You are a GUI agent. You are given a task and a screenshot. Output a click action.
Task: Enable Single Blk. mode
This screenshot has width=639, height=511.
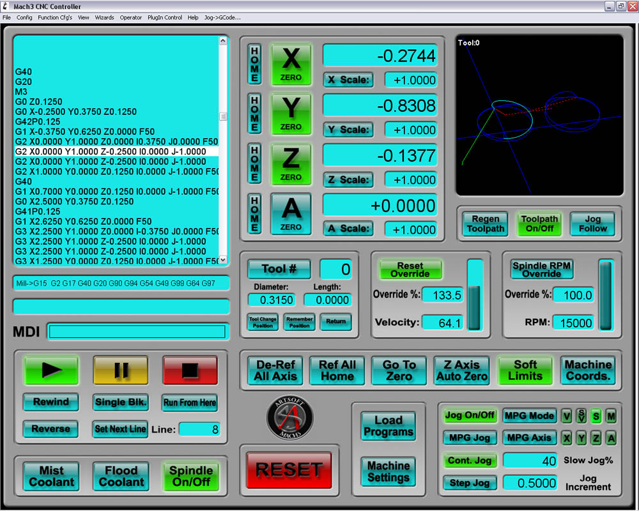point(120,402)
